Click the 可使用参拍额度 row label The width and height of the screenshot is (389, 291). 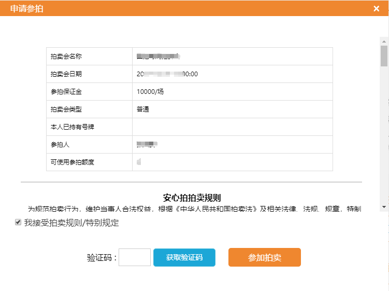point(73,162)
